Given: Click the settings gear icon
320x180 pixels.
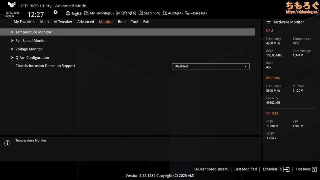Looking at the screenshot, I should point(55,12).
